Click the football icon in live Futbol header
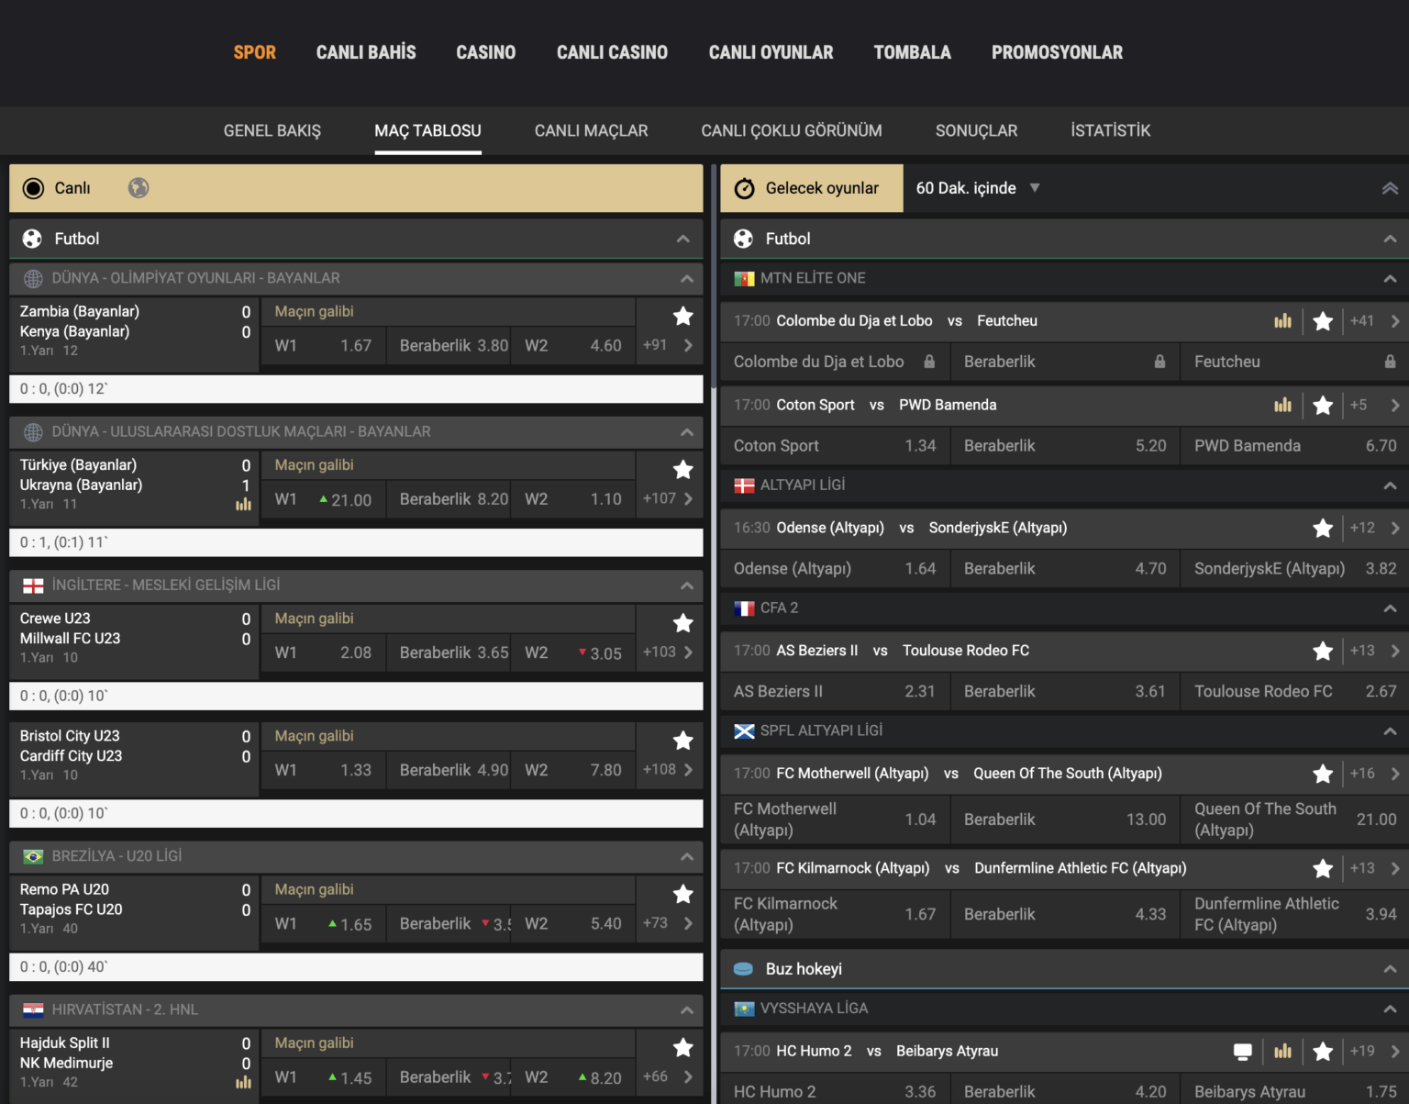Screen dimensions: 1409x1104 point(32,239)
